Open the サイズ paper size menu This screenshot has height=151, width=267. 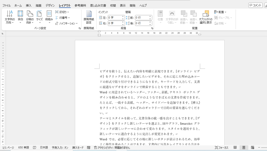39,17
